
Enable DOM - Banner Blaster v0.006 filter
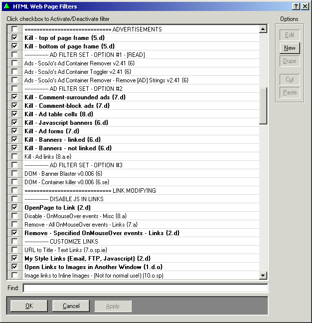click(x=14, y=174)
